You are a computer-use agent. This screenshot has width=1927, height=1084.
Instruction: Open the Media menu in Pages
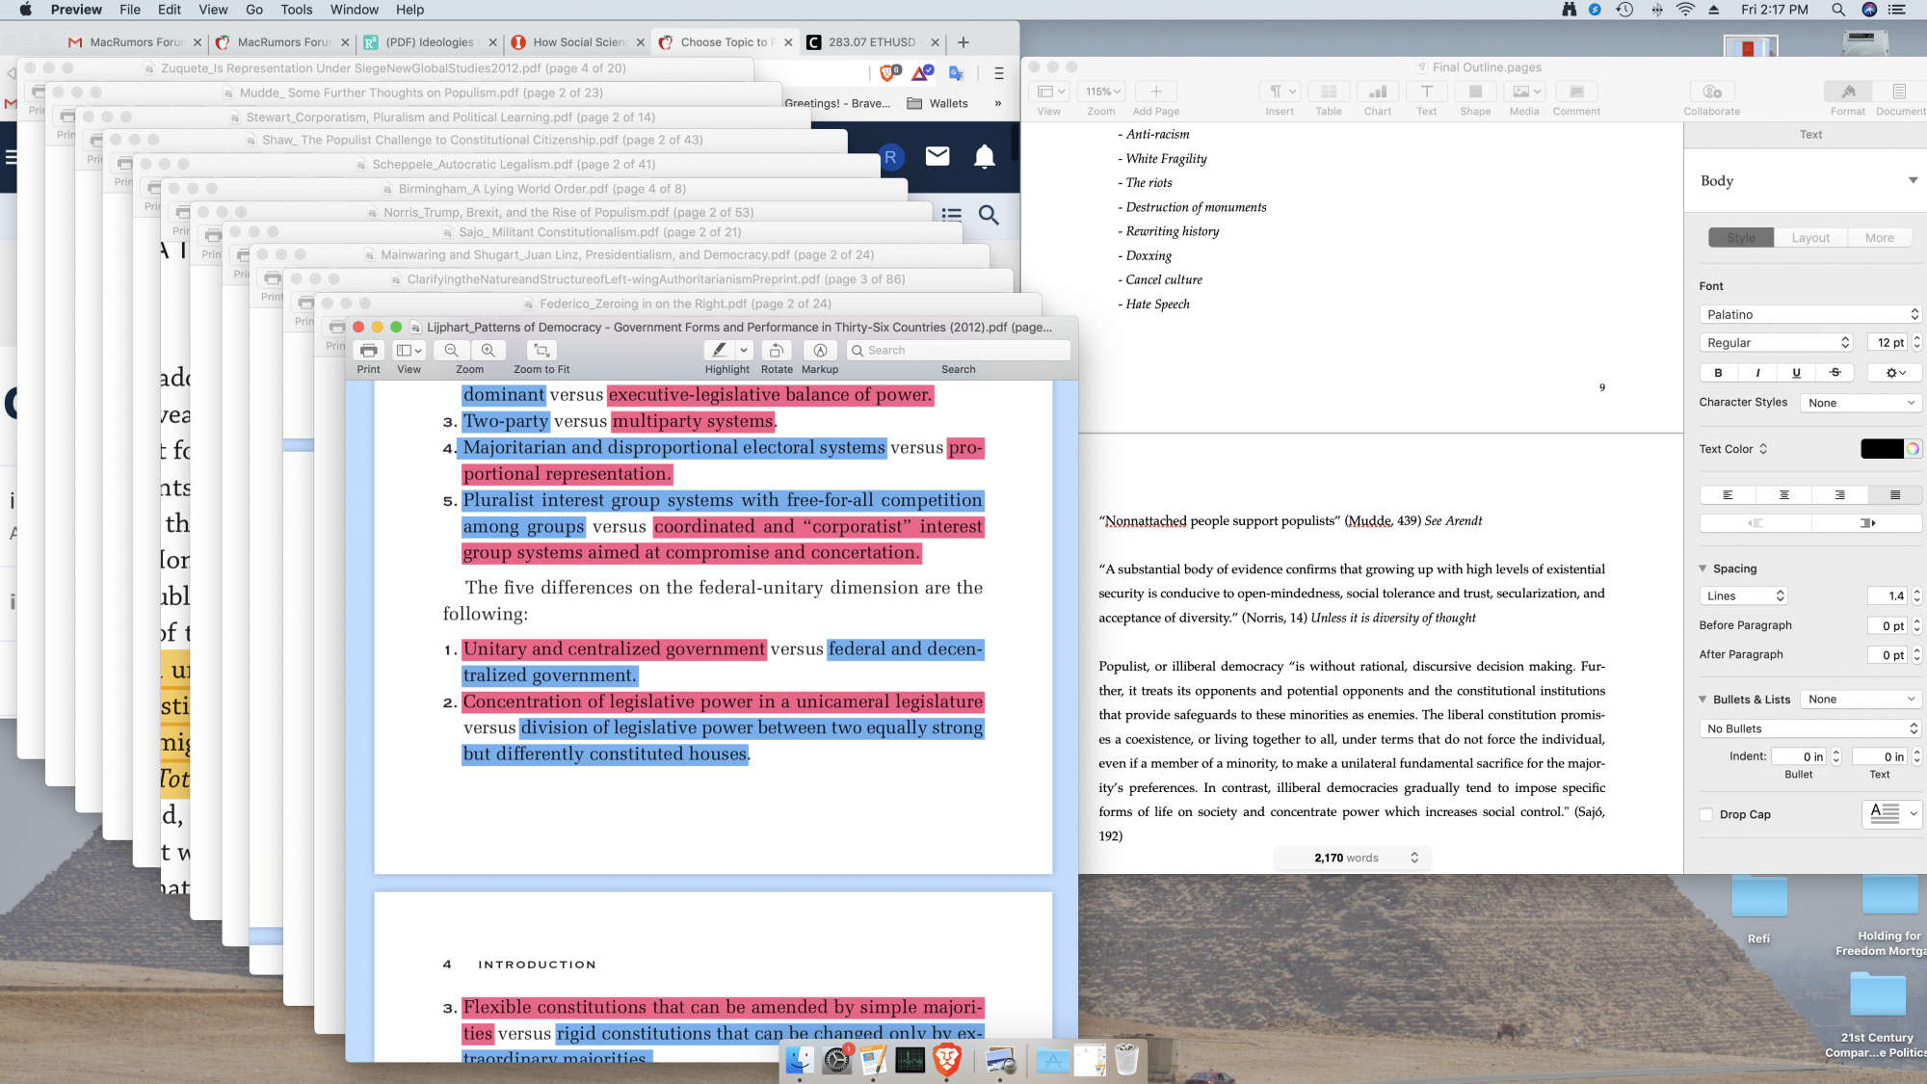pos(1524,92)
